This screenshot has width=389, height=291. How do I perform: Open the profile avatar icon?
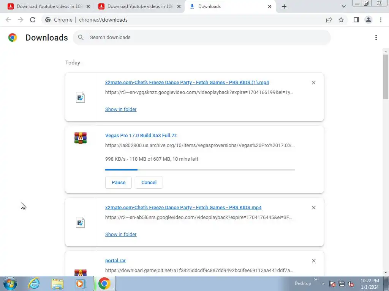click(x=368, y=20)
